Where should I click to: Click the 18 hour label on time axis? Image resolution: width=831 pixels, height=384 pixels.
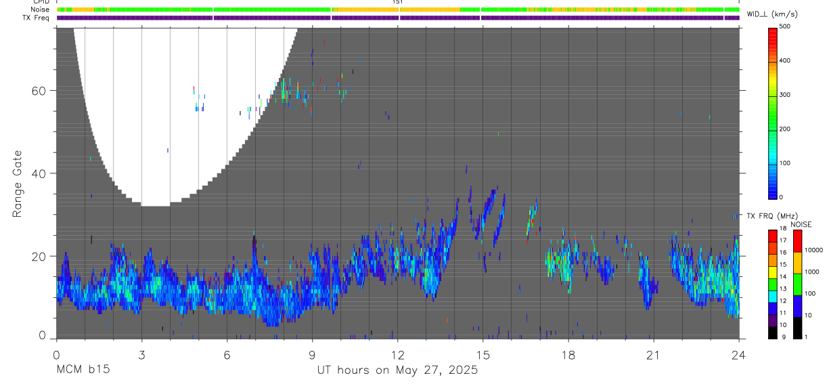(x=568, y=354)
